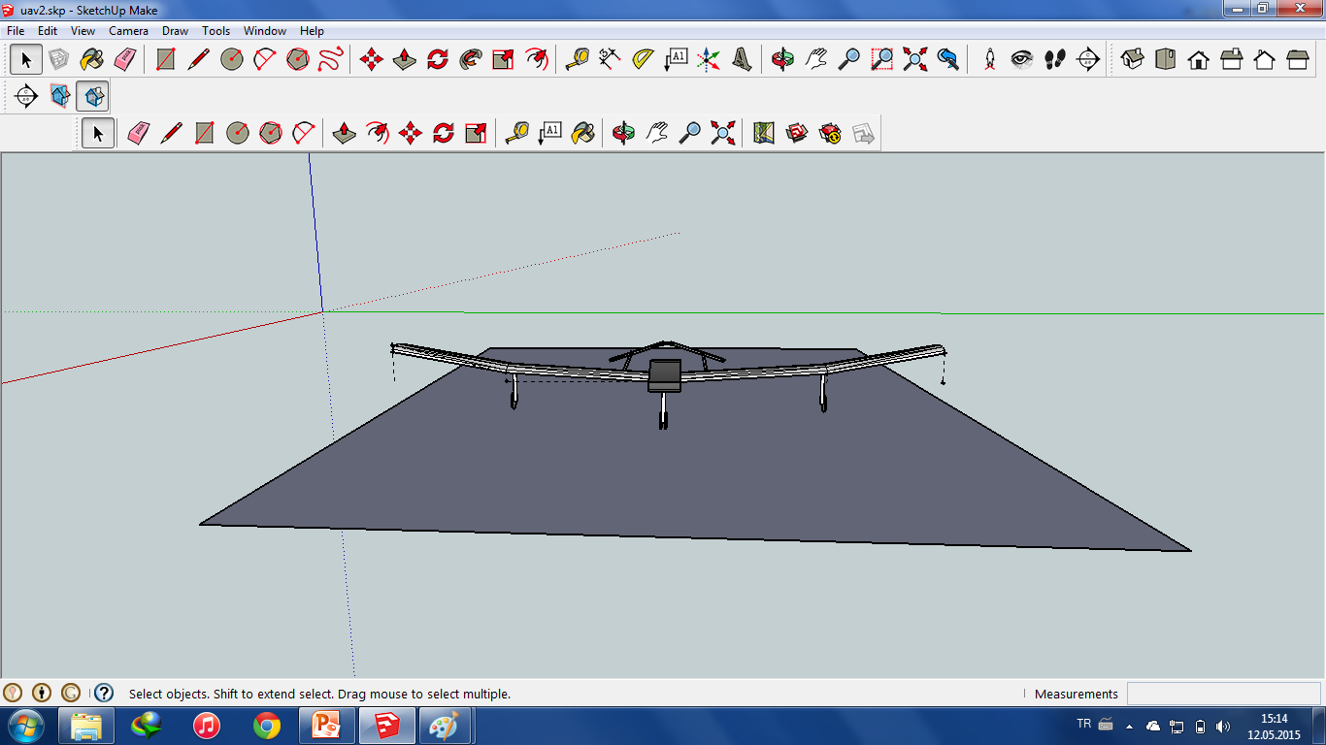Show hidden system tray icons

pyautogui.click(x=1129, y=726)
